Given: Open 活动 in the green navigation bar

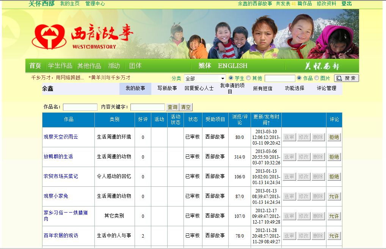Looking at the screenshot, I should click(114, 66).
